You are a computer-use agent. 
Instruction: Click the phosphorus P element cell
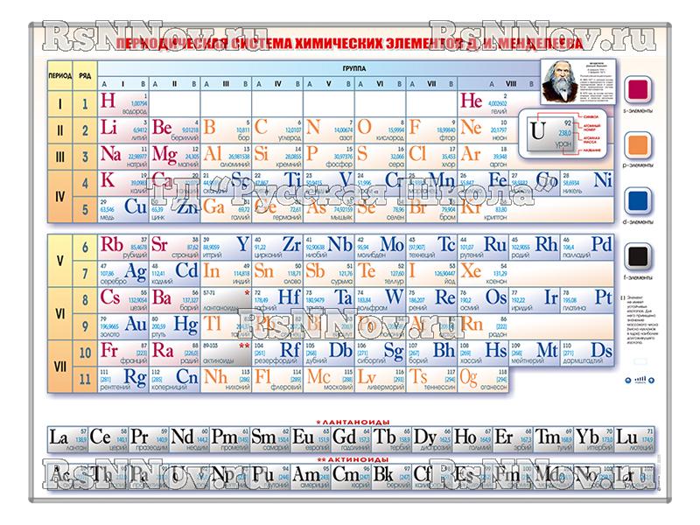point(329,157)
